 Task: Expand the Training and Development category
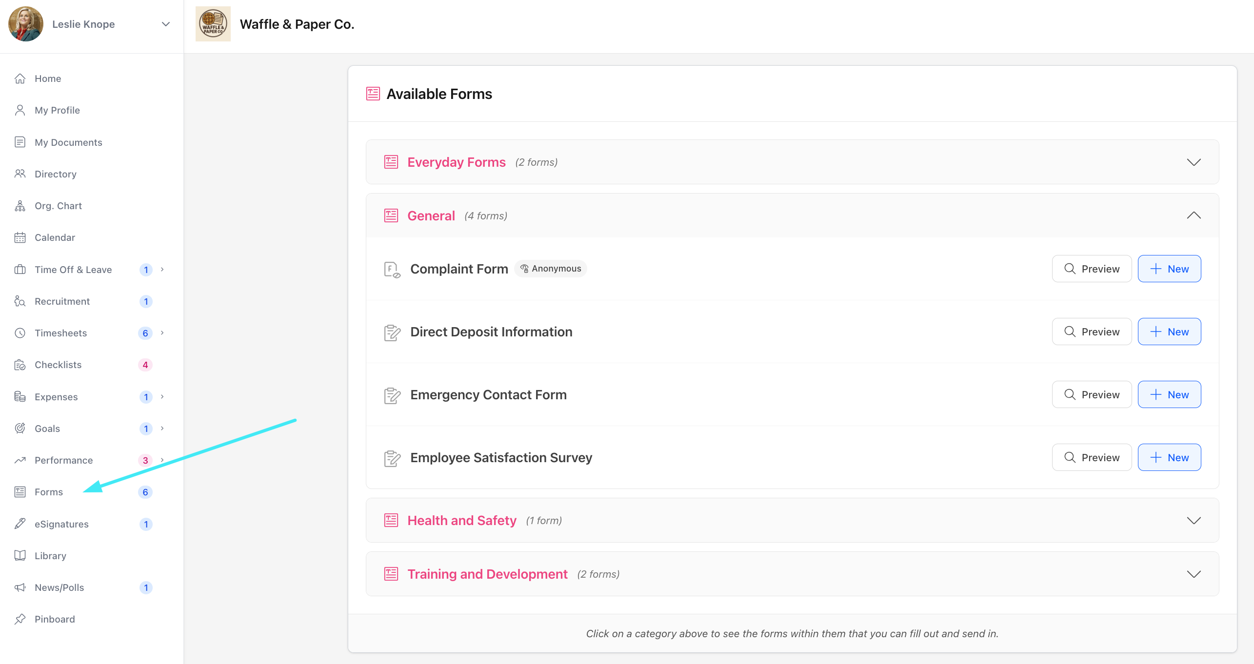coord(1194,574)
